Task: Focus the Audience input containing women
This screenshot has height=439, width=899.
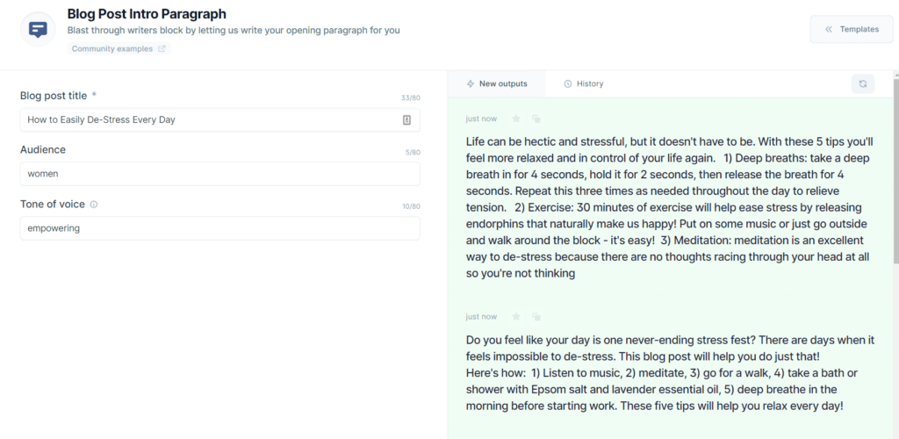Action: tap(219, 174)
